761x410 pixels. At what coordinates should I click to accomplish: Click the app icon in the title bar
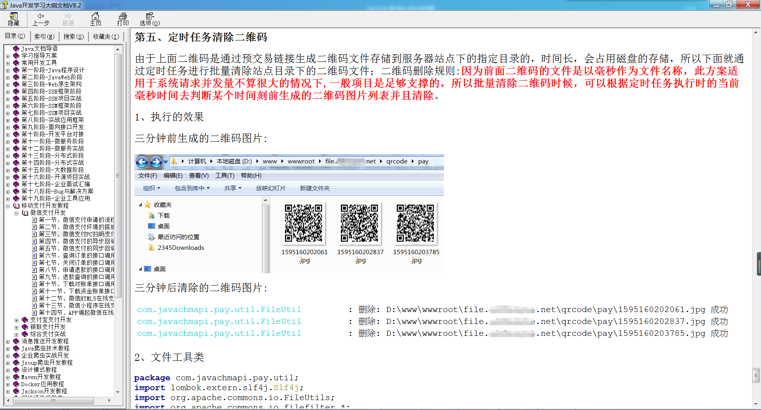click(x=4, y=5)
